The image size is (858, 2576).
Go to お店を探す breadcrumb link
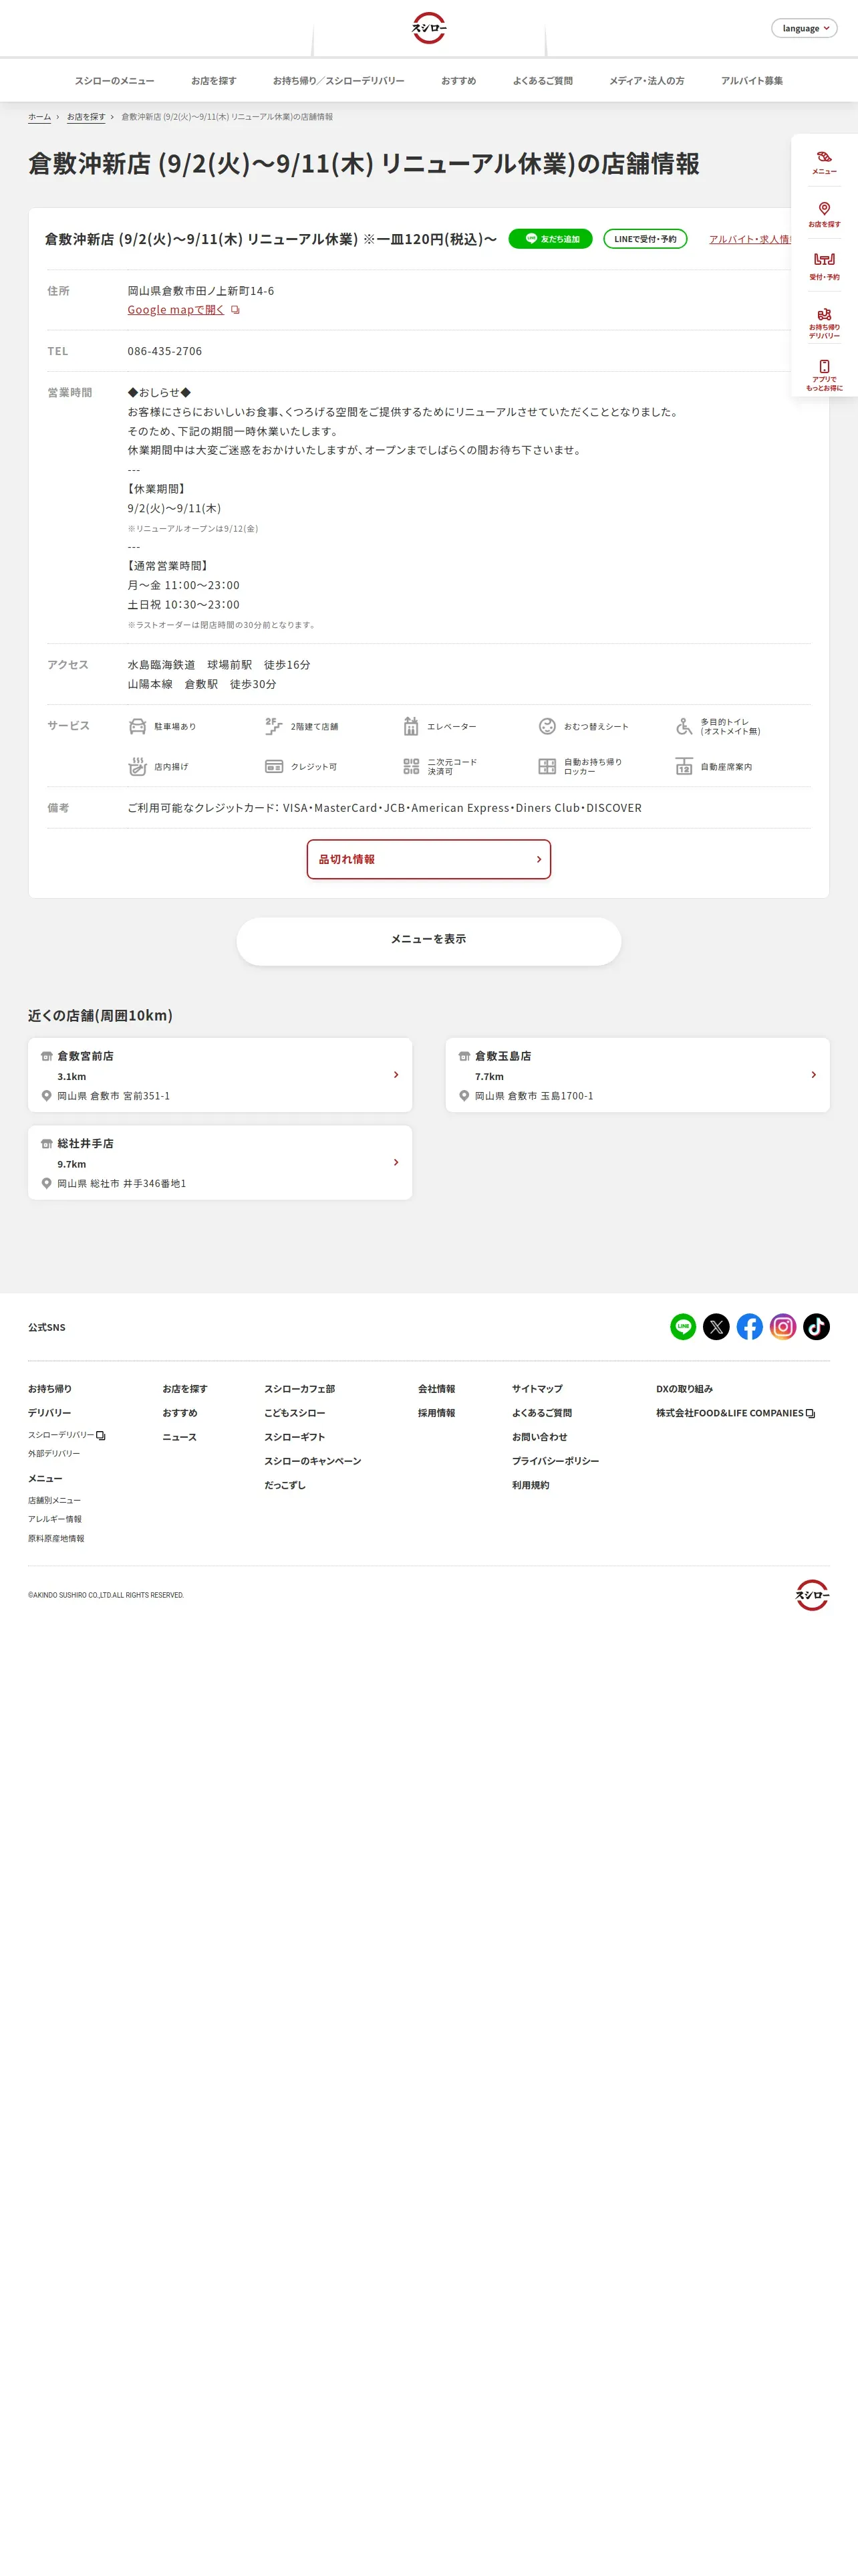pos(86,117)
